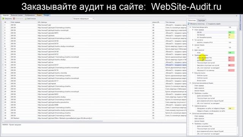
Task: Sort by the Title страницы column header
Action: coord(175,22)
